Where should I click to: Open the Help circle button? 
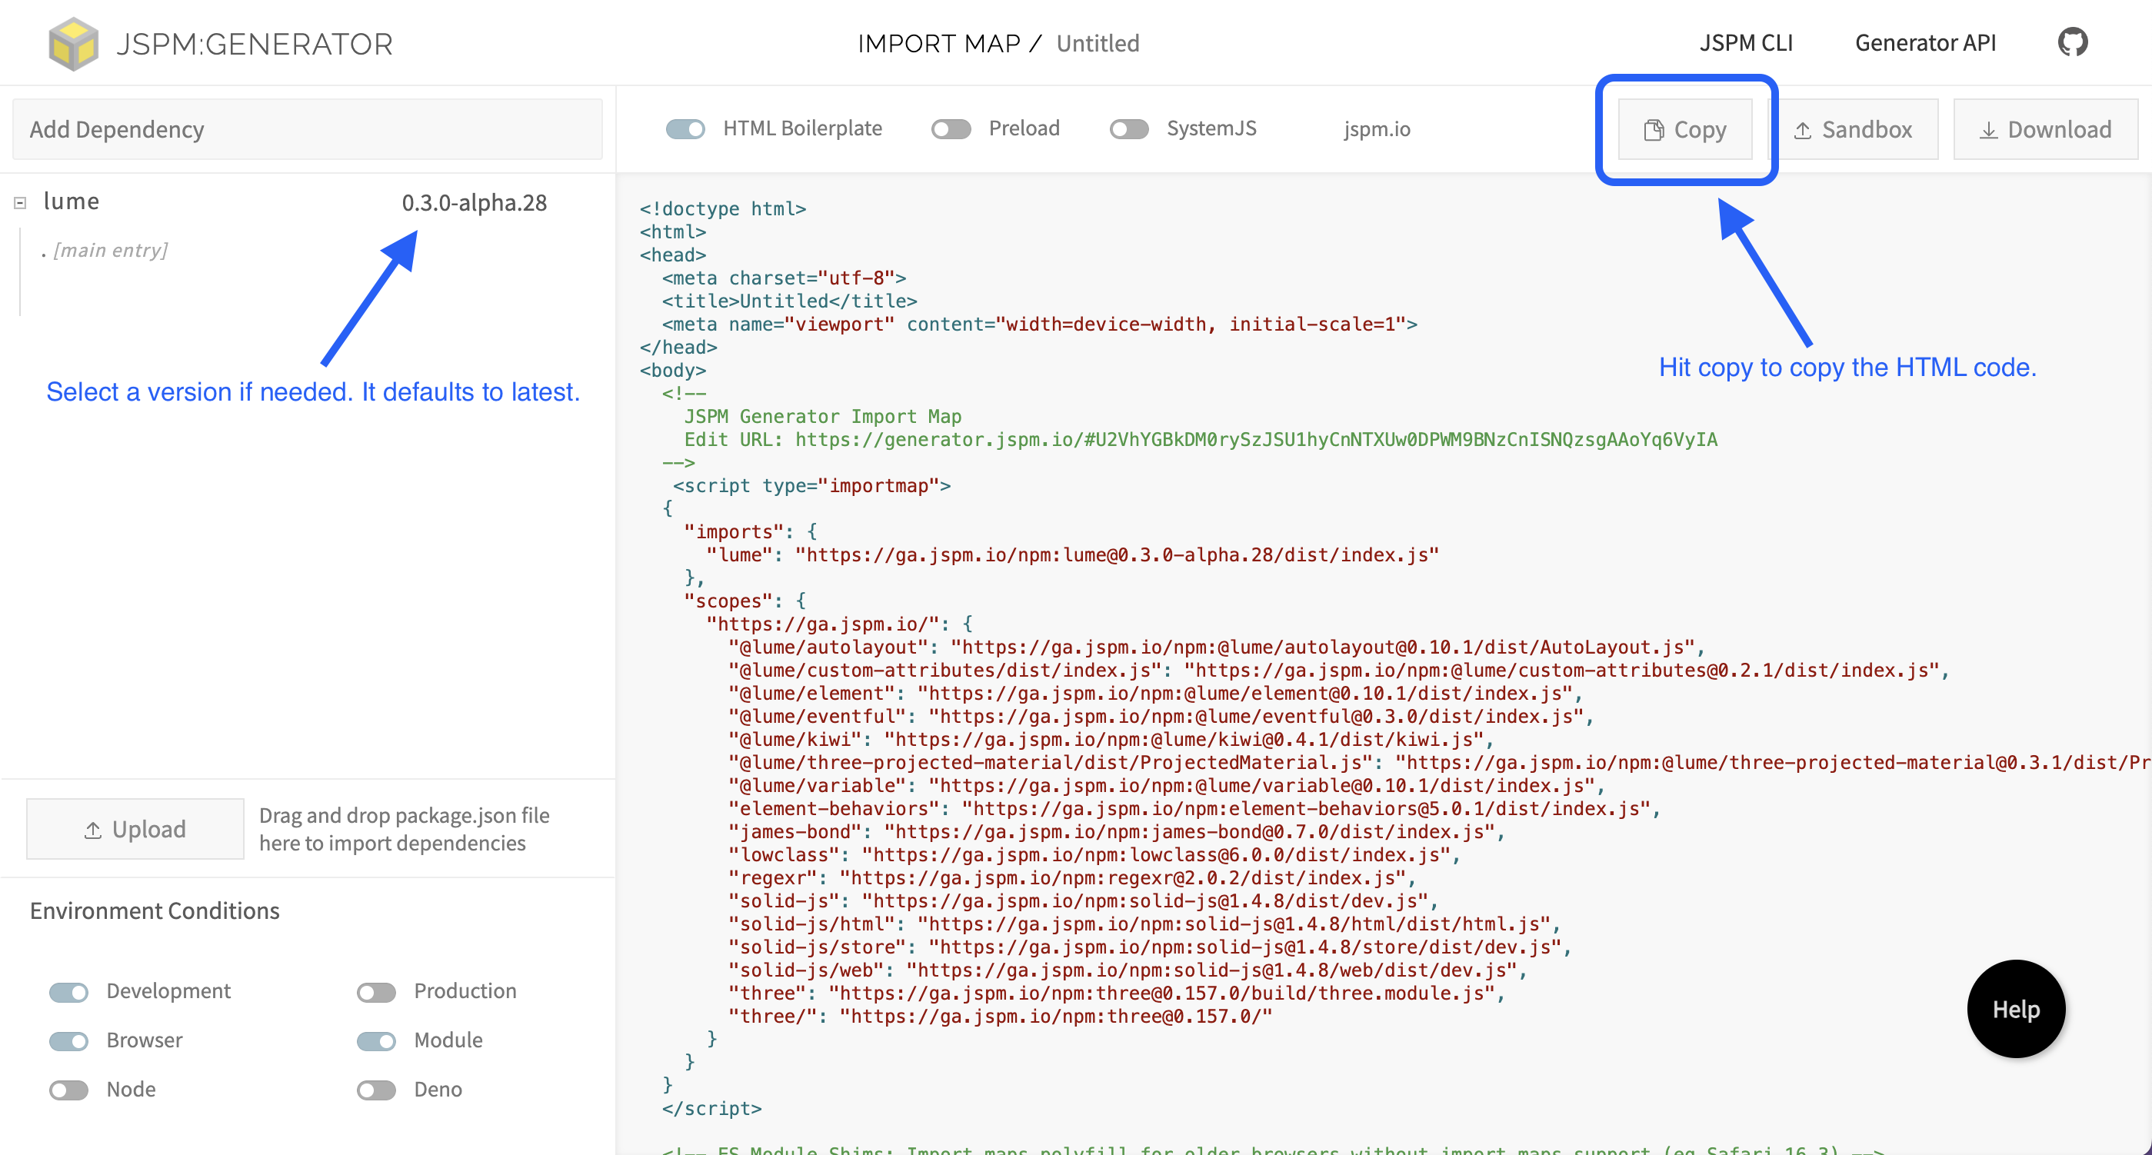coord(2016,1008)
